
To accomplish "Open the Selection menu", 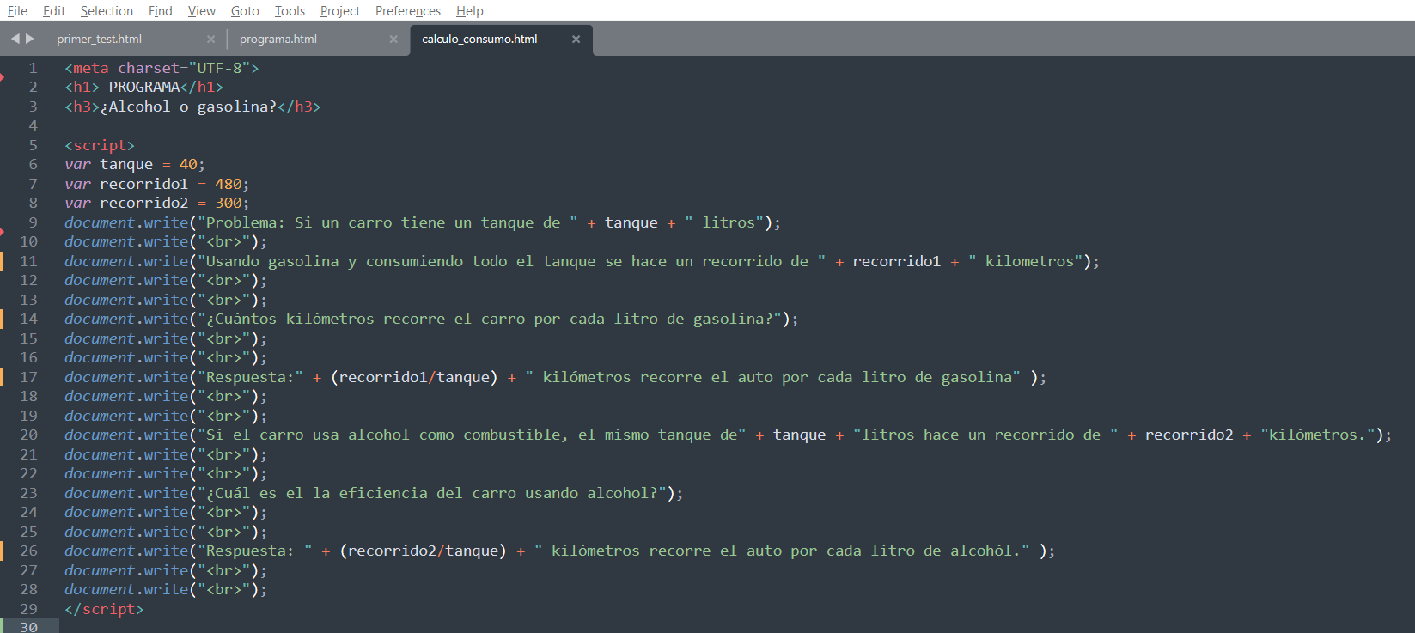I will pyautogui.click(x=107, y=11).
